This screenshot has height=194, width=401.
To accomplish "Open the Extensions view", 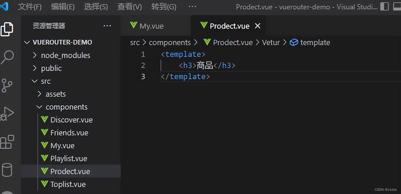I will point(7,142).
